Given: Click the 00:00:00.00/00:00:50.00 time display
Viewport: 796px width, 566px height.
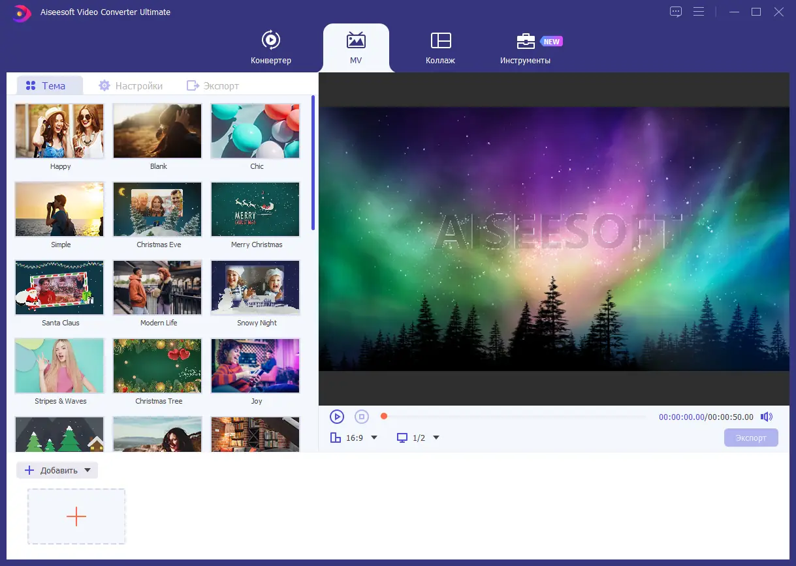Looking at the screenshot, I should 706,417.
